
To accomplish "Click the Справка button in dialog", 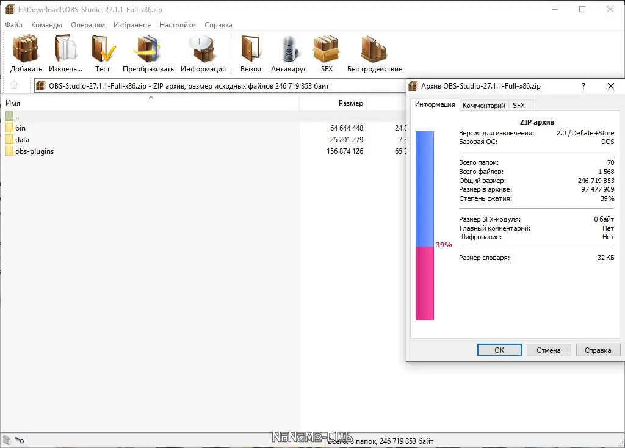I will click(x=598, y=350).
